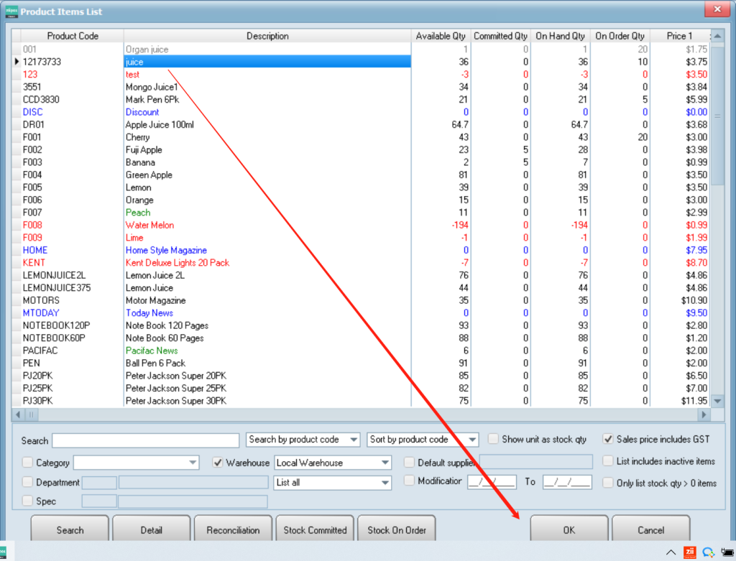Sort by Description column header
The image size is (736, 561).
coord(267,36)
